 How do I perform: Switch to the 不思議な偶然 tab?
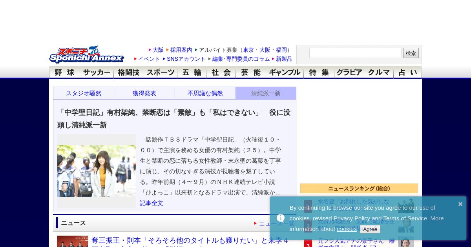pyautogui.click(x=205, y=93)
